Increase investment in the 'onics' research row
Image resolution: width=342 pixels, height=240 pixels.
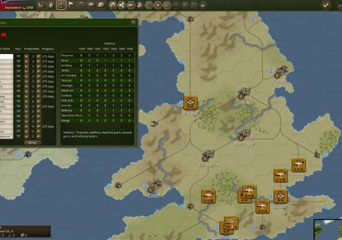pos(38,106)
